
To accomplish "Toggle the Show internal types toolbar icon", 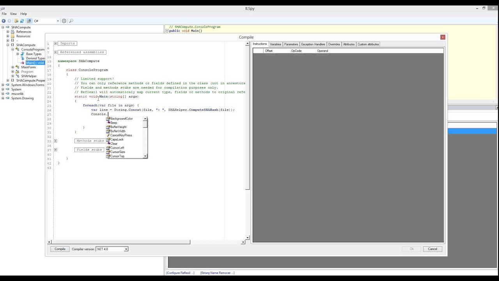I will (29, 21).
